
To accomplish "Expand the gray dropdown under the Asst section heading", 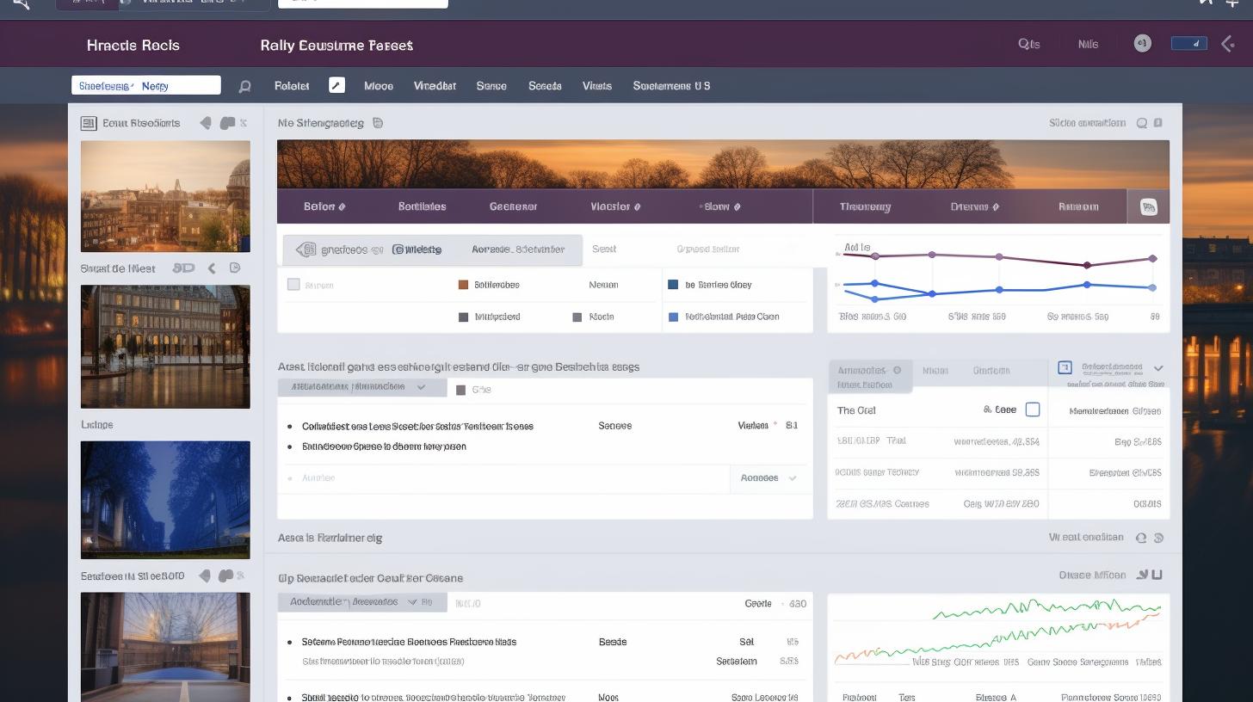I will 361,387.
